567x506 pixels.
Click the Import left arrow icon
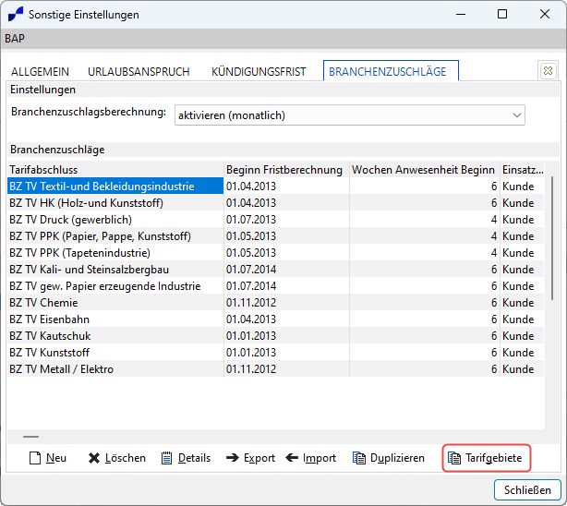292,458
